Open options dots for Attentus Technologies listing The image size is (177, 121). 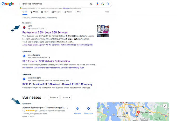[x=68, y=108]
